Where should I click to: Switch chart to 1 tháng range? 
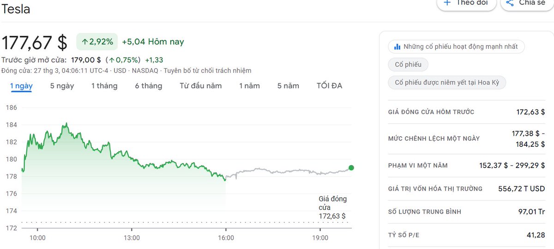pos(104,86)
